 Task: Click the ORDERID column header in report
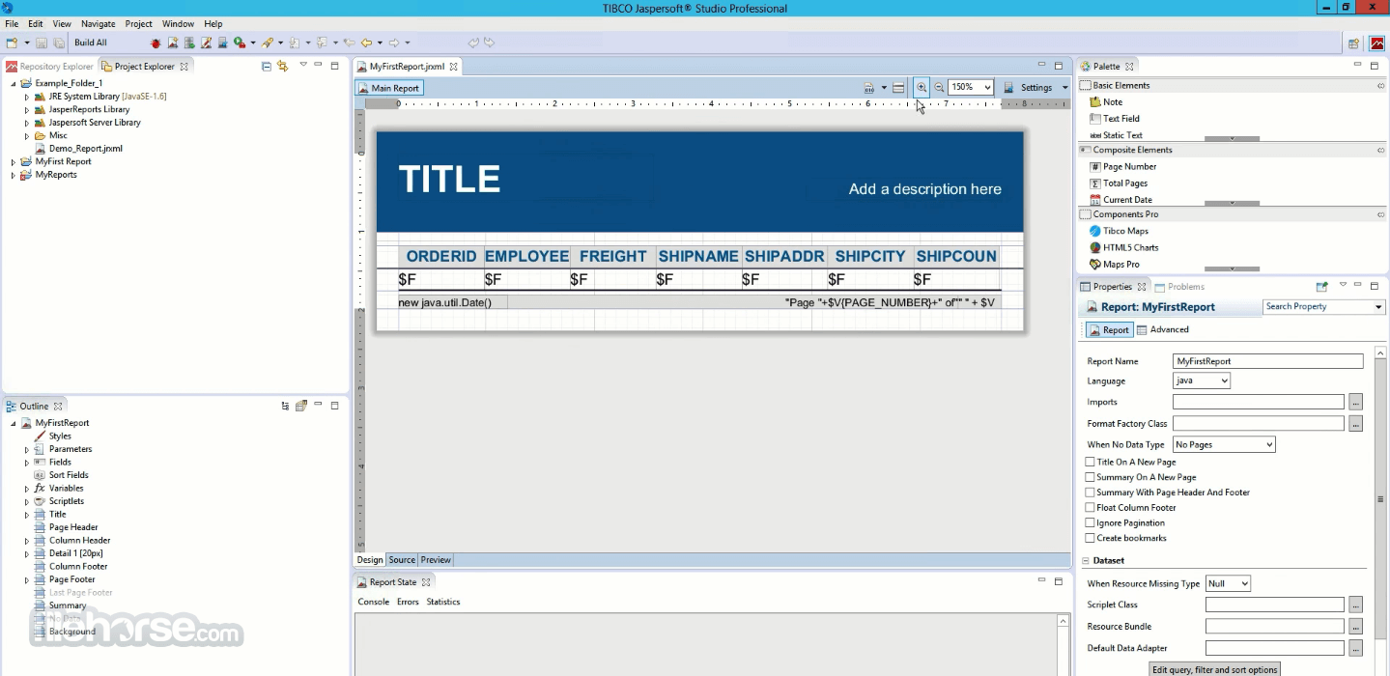point(441,256)
